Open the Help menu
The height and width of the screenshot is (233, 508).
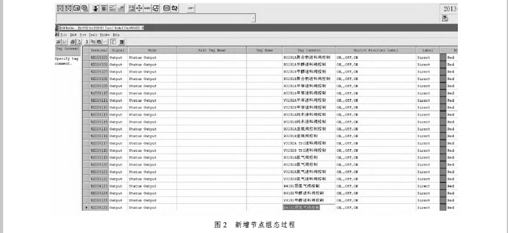tap(116, 35)
